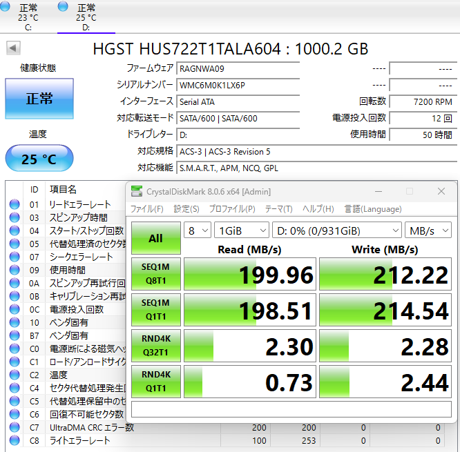Click the SEQ1M Q8T1 read result 199.96
This screenshot has width=460, height=452.
coord(250,274)
